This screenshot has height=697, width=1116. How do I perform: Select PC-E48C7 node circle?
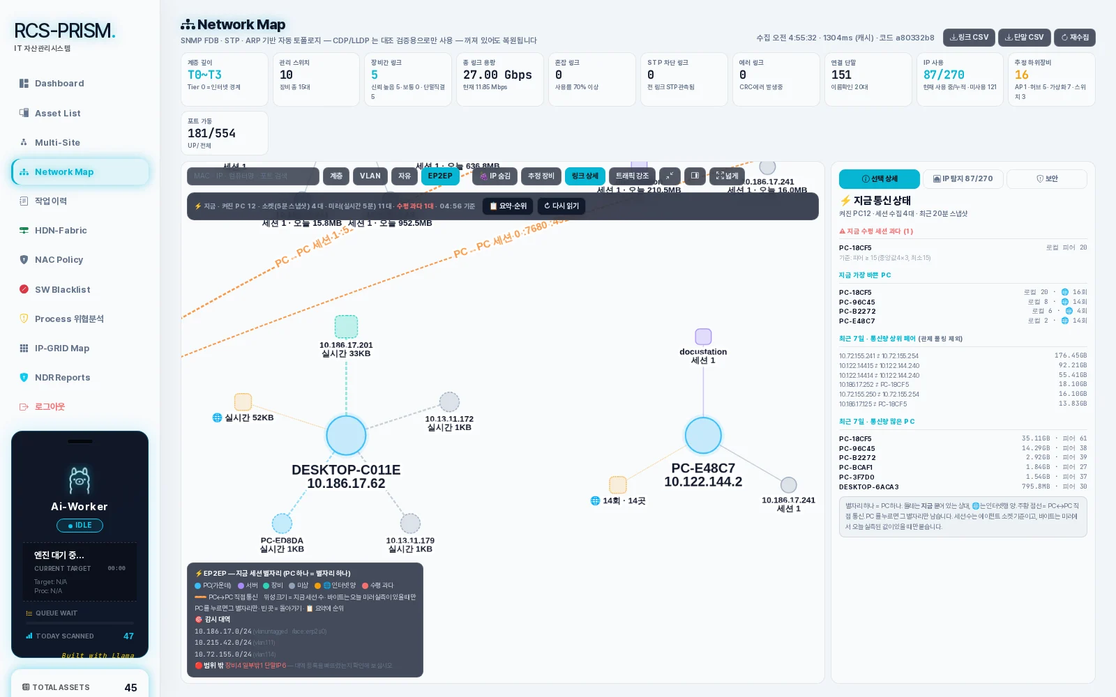coord(703,435)
